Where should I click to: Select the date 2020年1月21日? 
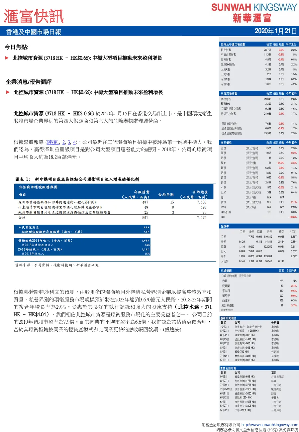tap(275, 31)
